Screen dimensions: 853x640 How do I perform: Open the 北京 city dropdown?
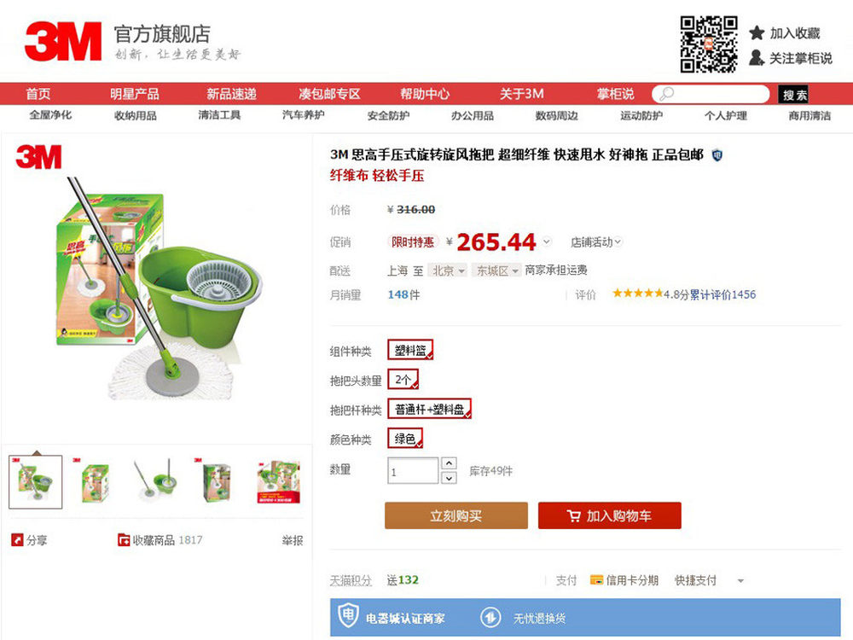click(x=448, y=271)
